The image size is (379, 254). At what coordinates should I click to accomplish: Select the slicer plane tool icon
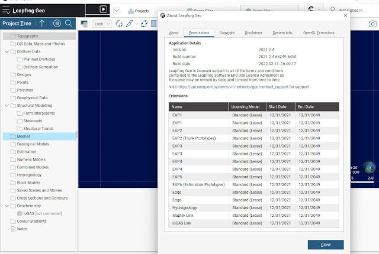[130, 24]
